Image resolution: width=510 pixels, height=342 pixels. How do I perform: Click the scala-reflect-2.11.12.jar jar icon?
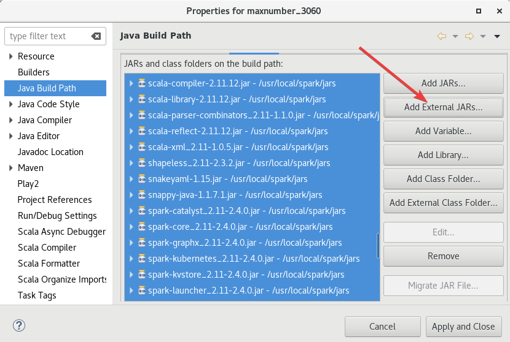click(142, 131)
